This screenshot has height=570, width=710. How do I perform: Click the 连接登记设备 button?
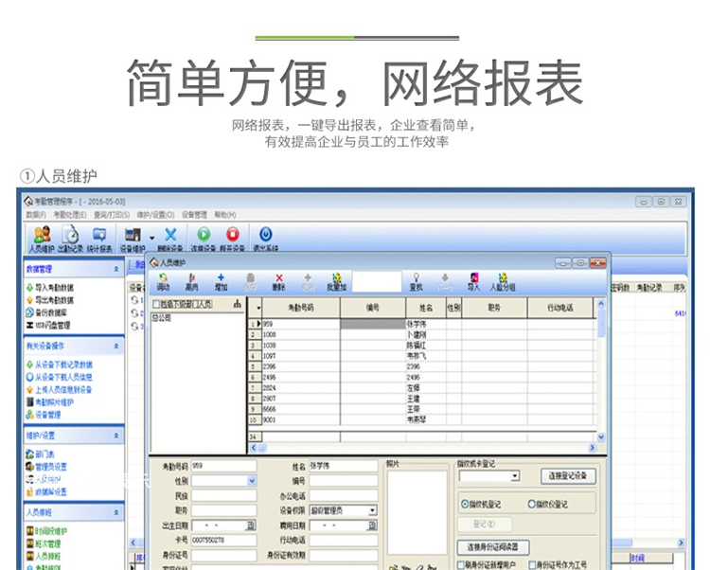pyautogui.click(x=568, y=476)
